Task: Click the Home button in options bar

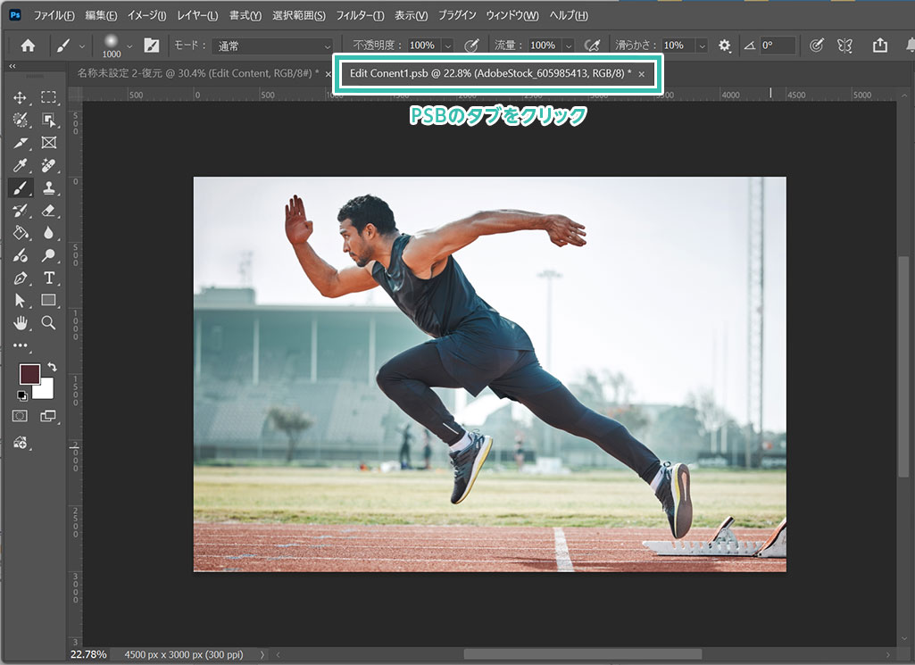Action: (x=28, y=46)
